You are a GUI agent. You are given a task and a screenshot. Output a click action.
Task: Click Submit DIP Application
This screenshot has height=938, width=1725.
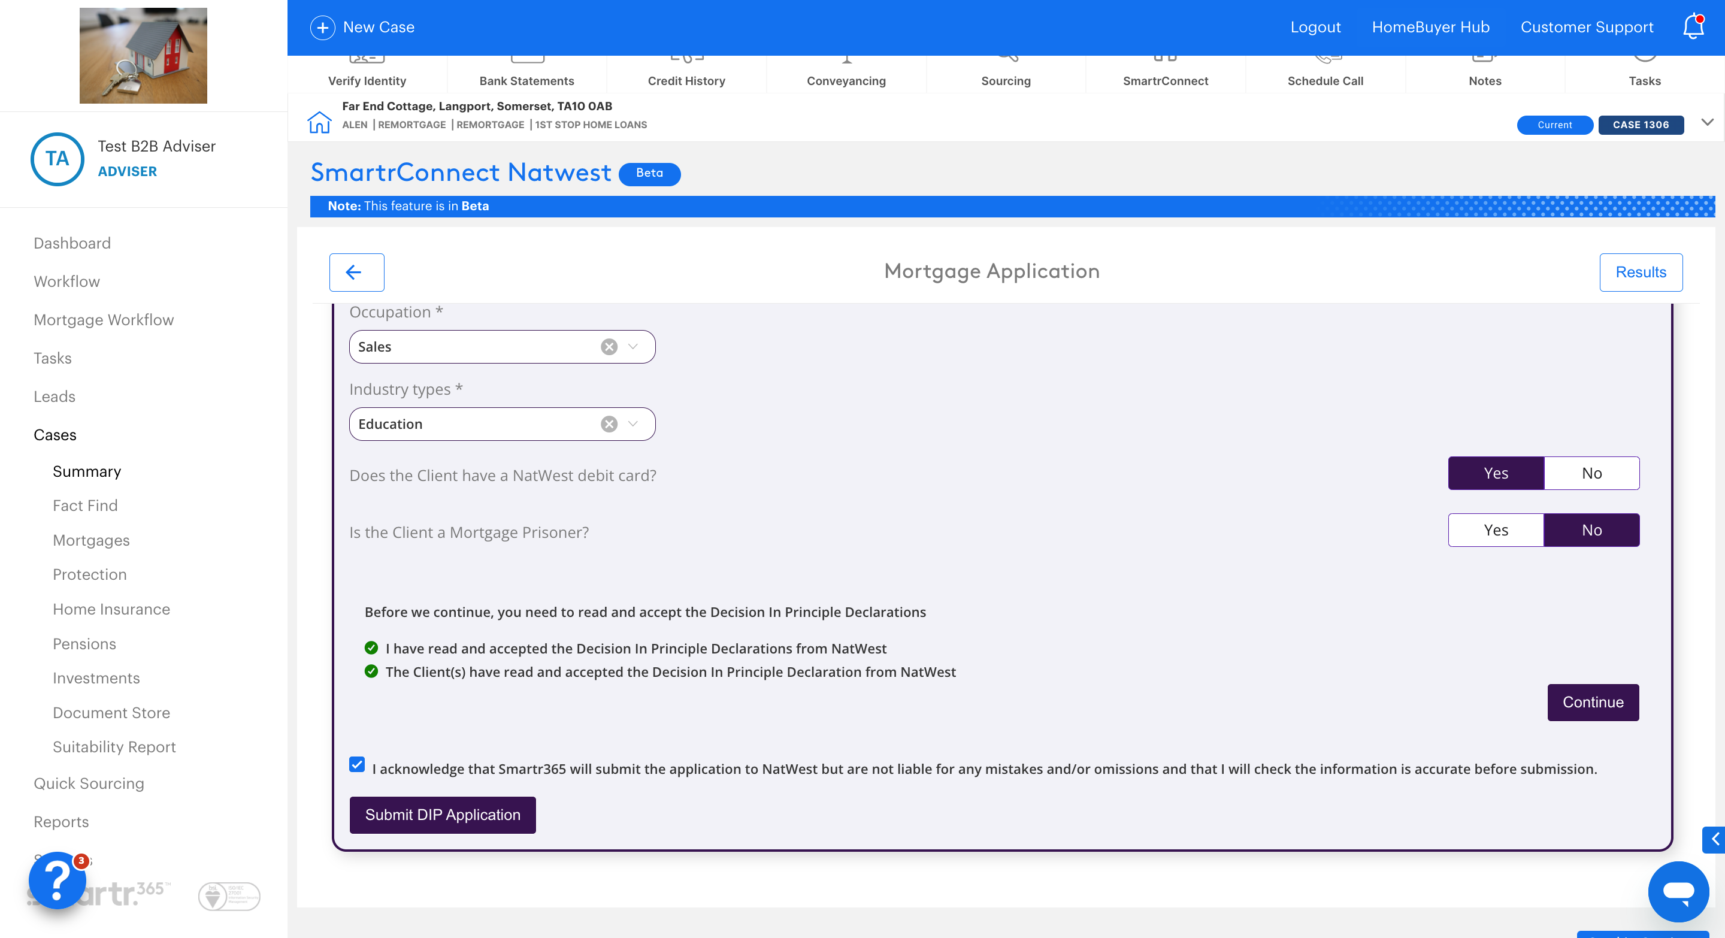tap(443, 815)
